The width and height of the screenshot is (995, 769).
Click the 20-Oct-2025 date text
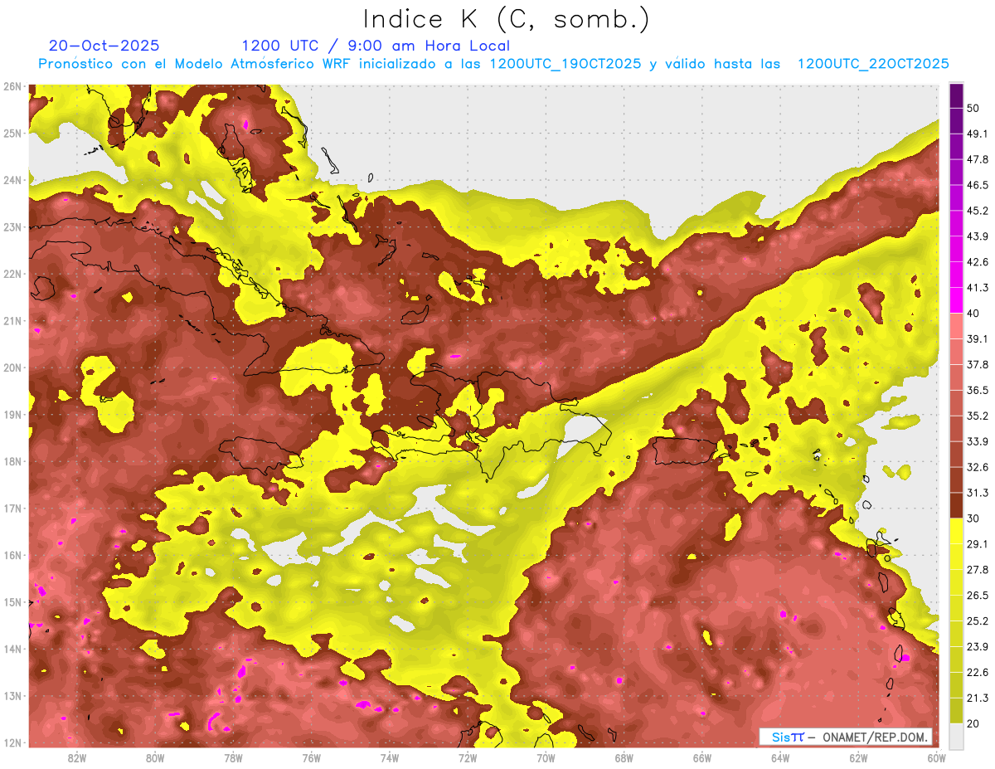pyautogui.click(x=104, y=46)
